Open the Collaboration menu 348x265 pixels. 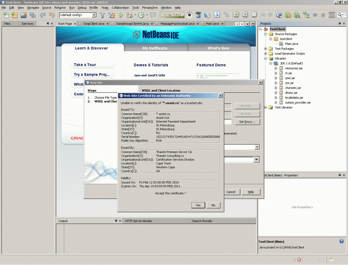click(120, 8)
